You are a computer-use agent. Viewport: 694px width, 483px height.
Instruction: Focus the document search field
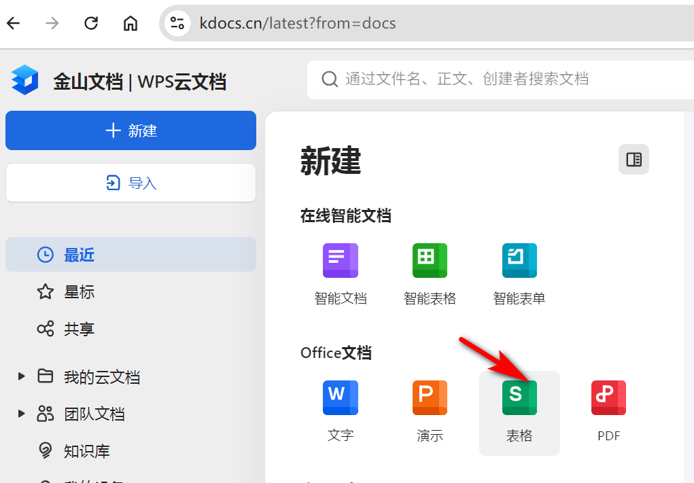pyautogui.click(x=500, y=79)
